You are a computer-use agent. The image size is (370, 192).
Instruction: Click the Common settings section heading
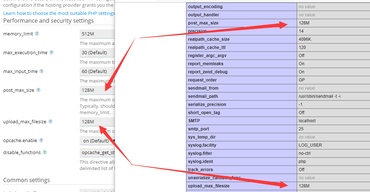click(x=27, y=180)
